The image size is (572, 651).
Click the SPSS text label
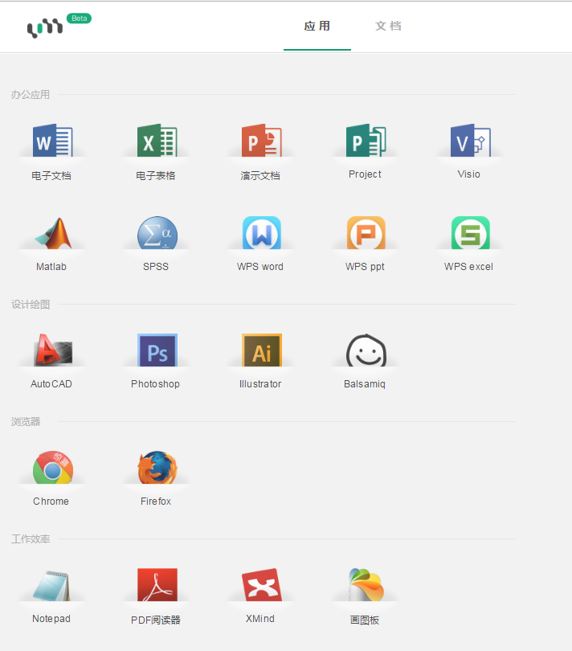pyautogui.click(x=156, y=267)
